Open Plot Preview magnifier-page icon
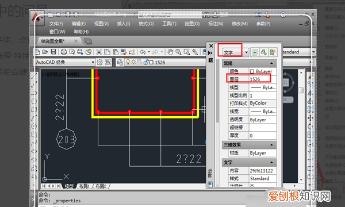Viewport: 345px width, 207px height. pyautogui.click(x=72, y=52)
